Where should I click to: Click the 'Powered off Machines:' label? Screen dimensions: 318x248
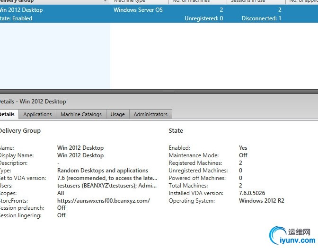[x=197, y=178]
